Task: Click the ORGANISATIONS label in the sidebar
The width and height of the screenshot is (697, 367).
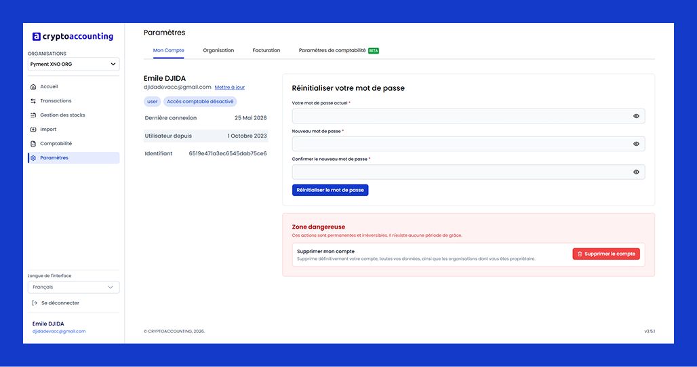Action: coord(47,54)
